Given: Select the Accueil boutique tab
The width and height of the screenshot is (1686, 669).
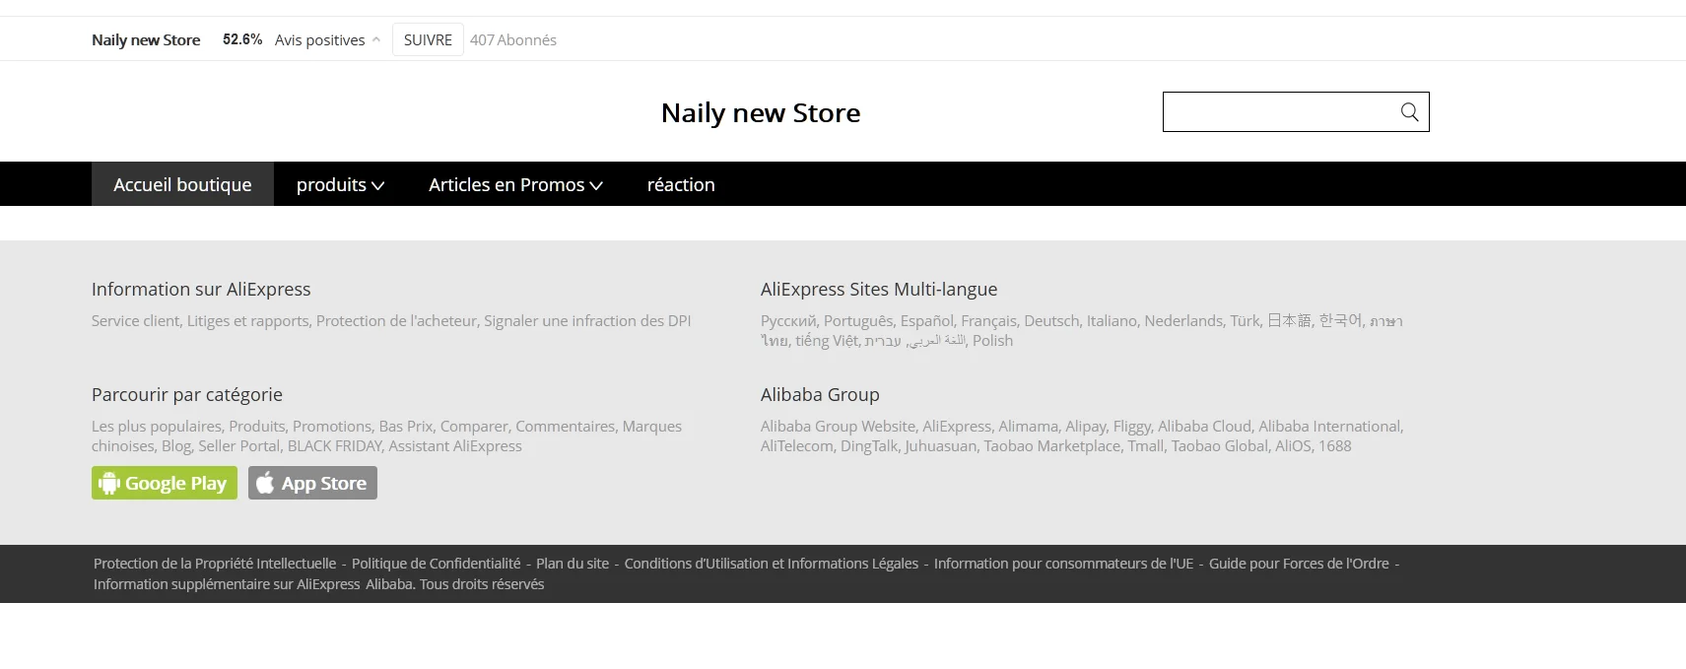Looking at the screenshot, I should 182,184.
